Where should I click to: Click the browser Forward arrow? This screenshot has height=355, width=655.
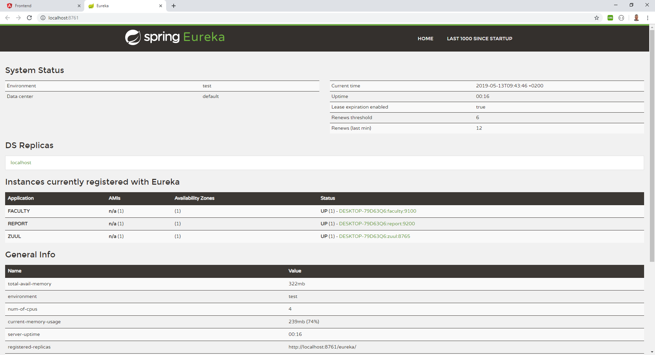pyautogui.click(x=18, y=18)
